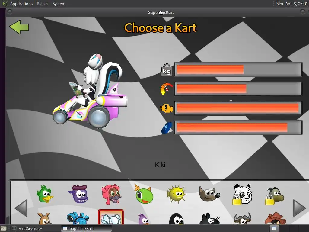Image resolution: width=309 pixels, height=232 pixels.
Task: Open the Places menu
Action: pyautogui.click(x=43, y=4)
